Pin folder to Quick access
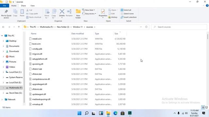The width and height of the screenshot is (209, 117). pos(6,14)
